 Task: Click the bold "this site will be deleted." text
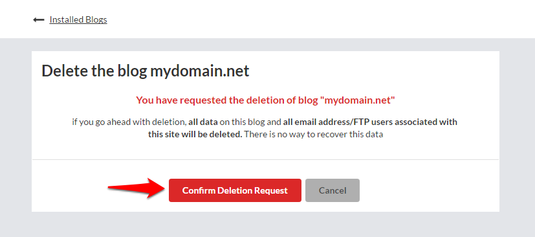195,134
